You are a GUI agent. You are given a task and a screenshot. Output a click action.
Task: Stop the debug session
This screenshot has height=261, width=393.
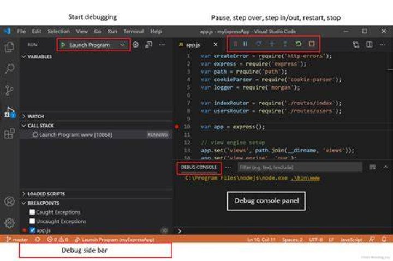[312, 44]
